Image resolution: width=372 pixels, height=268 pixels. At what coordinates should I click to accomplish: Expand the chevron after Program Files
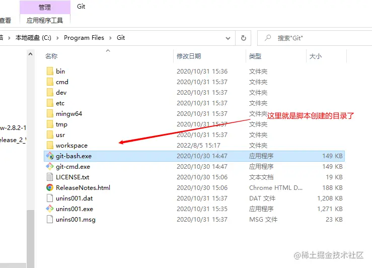click(110, 38)
